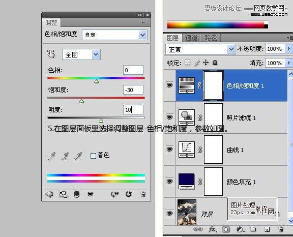Open the 调整 panel flyout menu
This screenshot has height=237, width=293.
(145, 22)
